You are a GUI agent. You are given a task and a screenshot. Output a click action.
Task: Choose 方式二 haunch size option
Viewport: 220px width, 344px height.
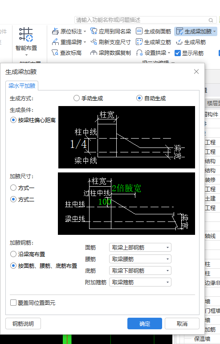click(x=22, y=200)
